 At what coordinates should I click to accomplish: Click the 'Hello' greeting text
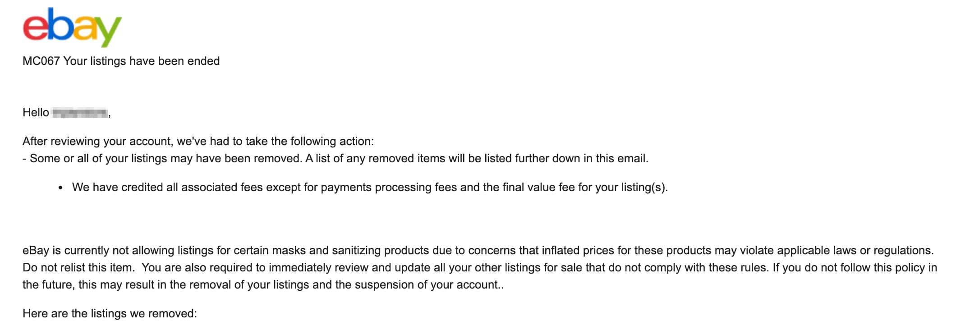coord(36,112)
